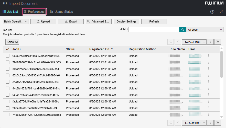226x128 pixels.
Task: Open the user account icon
Action: click(221, 12)
